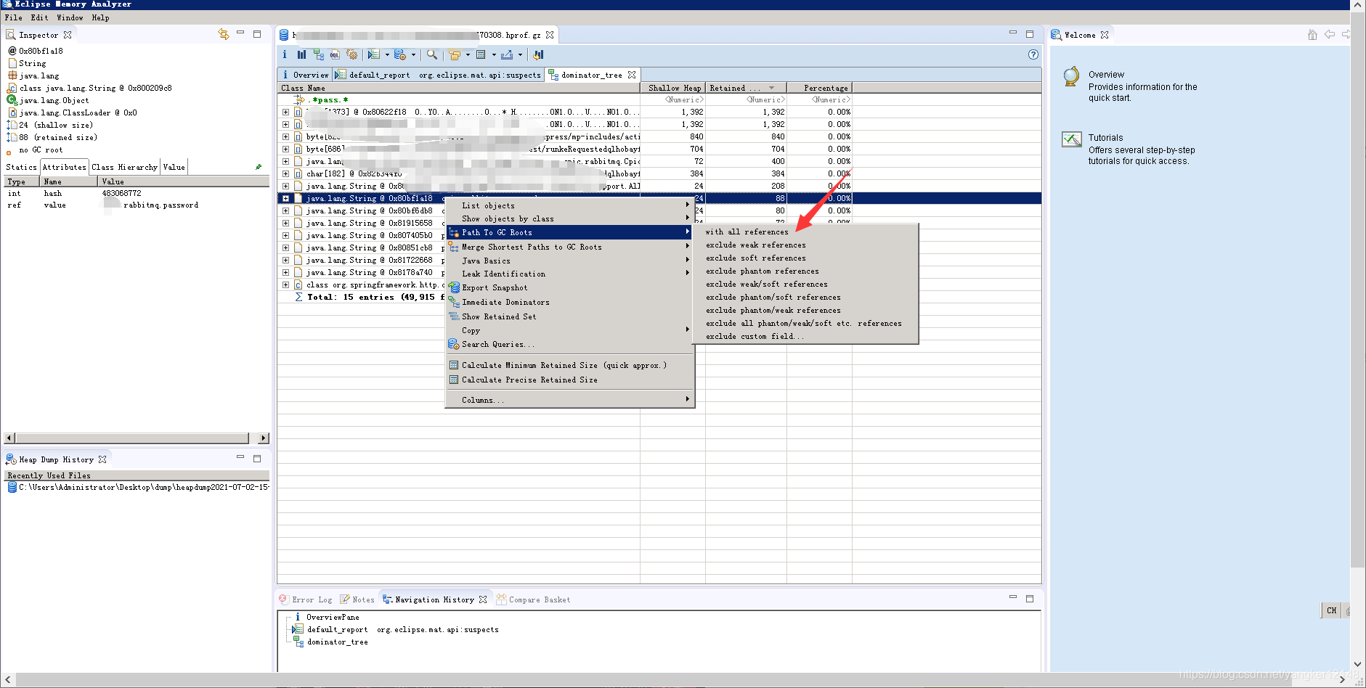The image size is (1366, 688).
Task: Open the query browser dropdown arrow
Action: tap(413, 54)
